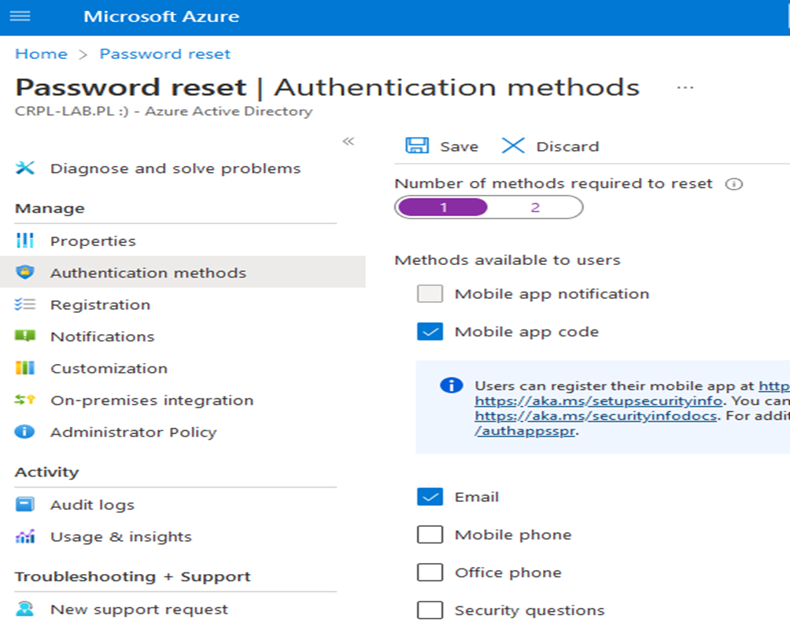Screen dimensions: 790x633
Task: Uncheck the Email method checkbox
Action: (430, 497)
